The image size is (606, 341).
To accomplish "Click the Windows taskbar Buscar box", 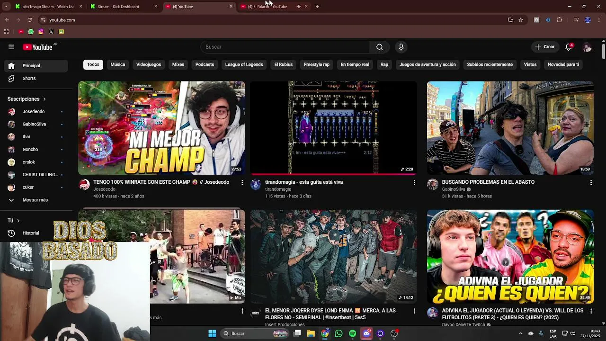I will (256, 333).
